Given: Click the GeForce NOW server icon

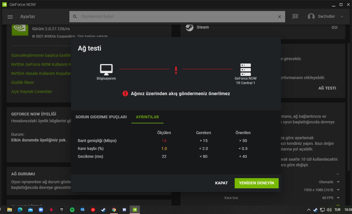Looking at the screenshot, I should click(x=246, y=69).
